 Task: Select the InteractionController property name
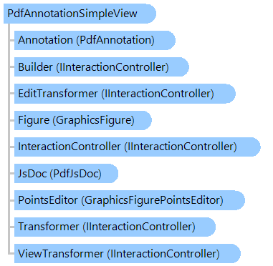70,147
